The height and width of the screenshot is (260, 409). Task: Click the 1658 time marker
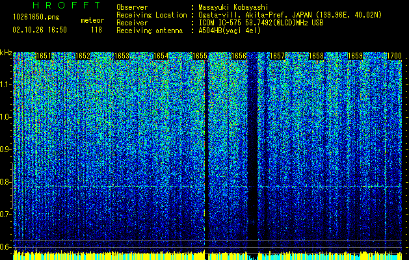pos(316,56)
